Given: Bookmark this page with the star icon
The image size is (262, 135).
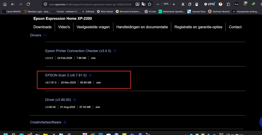Looking at the screenshot, I should [x=149, y=4].
